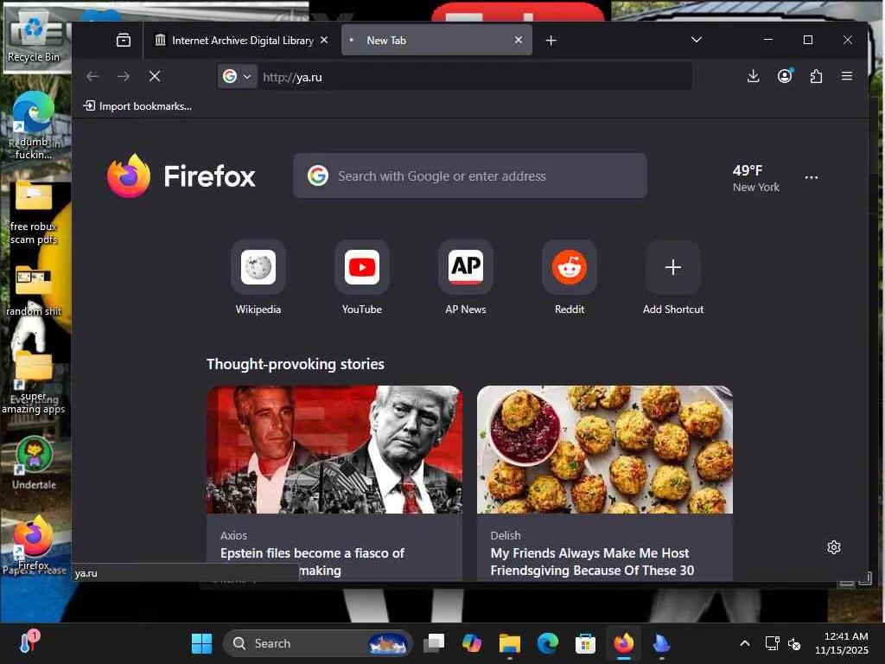Open the Delish Friendsgiving story thumbnail

pos(604,450)
